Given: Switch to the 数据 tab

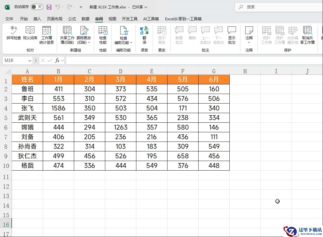Looking at the screenshot, I should (x=85, y=19).
